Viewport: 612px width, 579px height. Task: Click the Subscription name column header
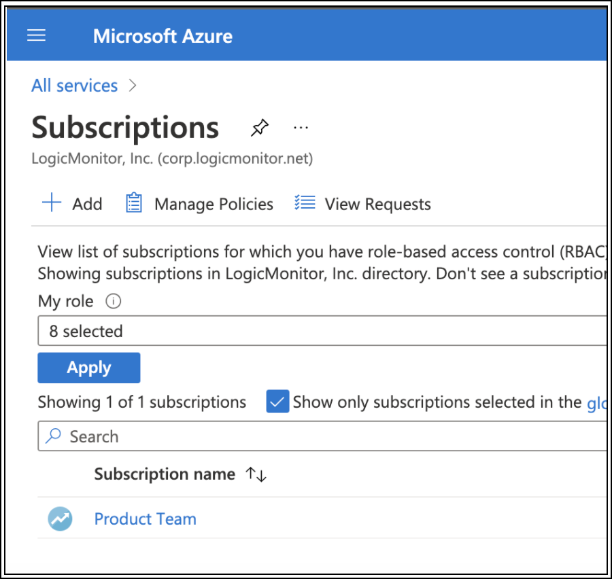pos(165,474)
